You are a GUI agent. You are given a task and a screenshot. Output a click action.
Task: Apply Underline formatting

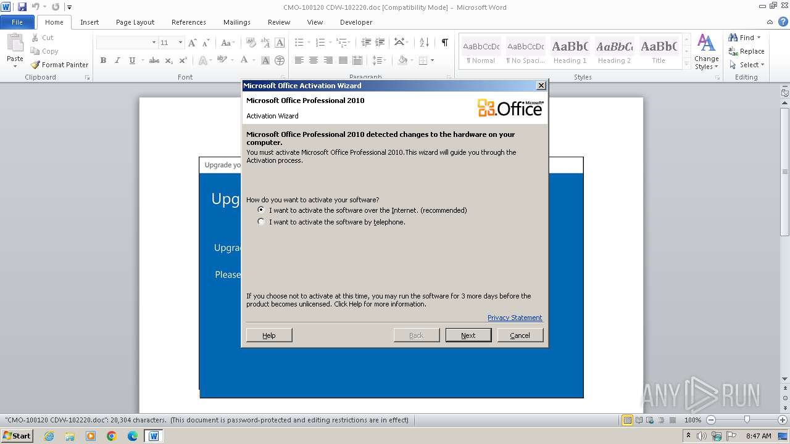[132, 60]
